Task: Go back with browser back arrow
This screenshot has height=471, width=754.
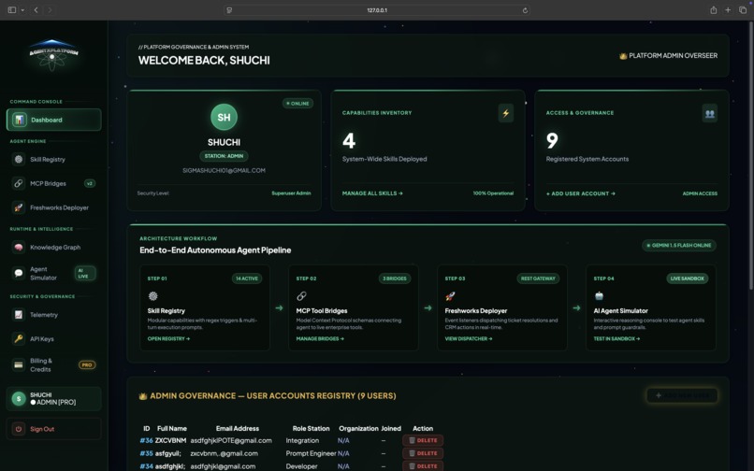Action: click(x=36, y=9)
